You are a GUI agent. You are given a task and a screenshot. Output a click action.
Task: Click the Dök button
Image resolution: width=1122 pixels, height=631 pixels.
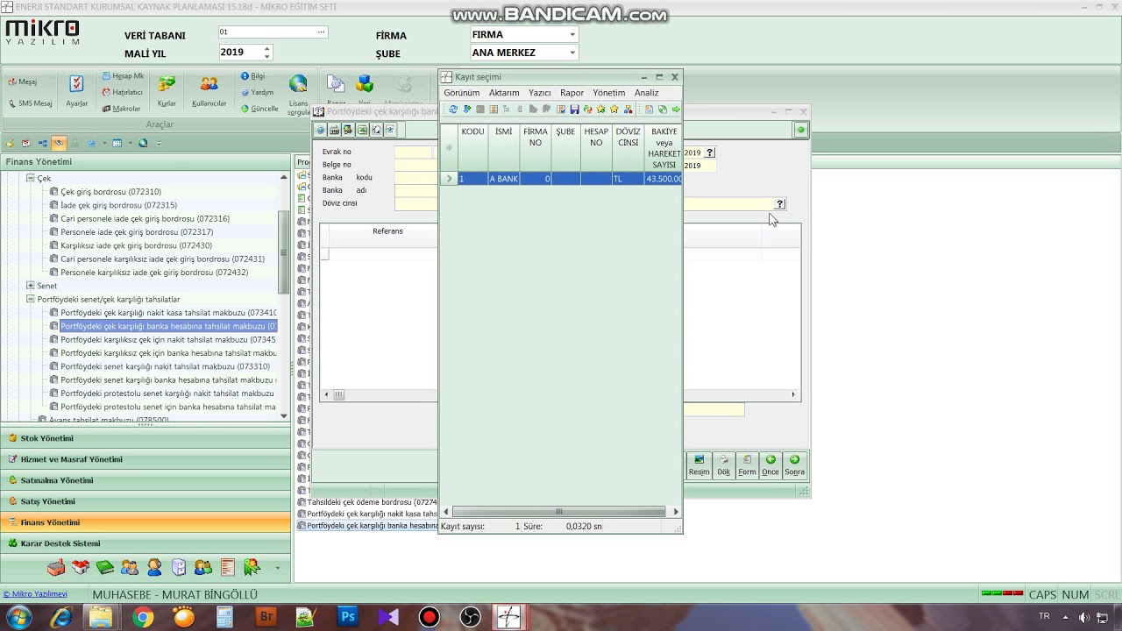coord(723,464)
